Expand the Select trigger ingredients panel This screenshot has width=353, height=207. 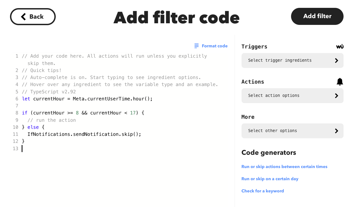[x=292, y=60]
